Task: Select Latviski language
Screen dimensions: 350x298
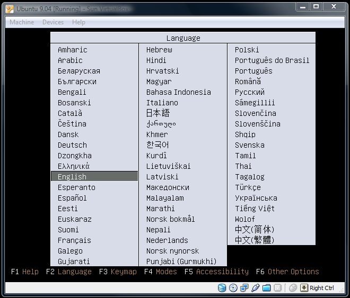Action: click(162, 177)
